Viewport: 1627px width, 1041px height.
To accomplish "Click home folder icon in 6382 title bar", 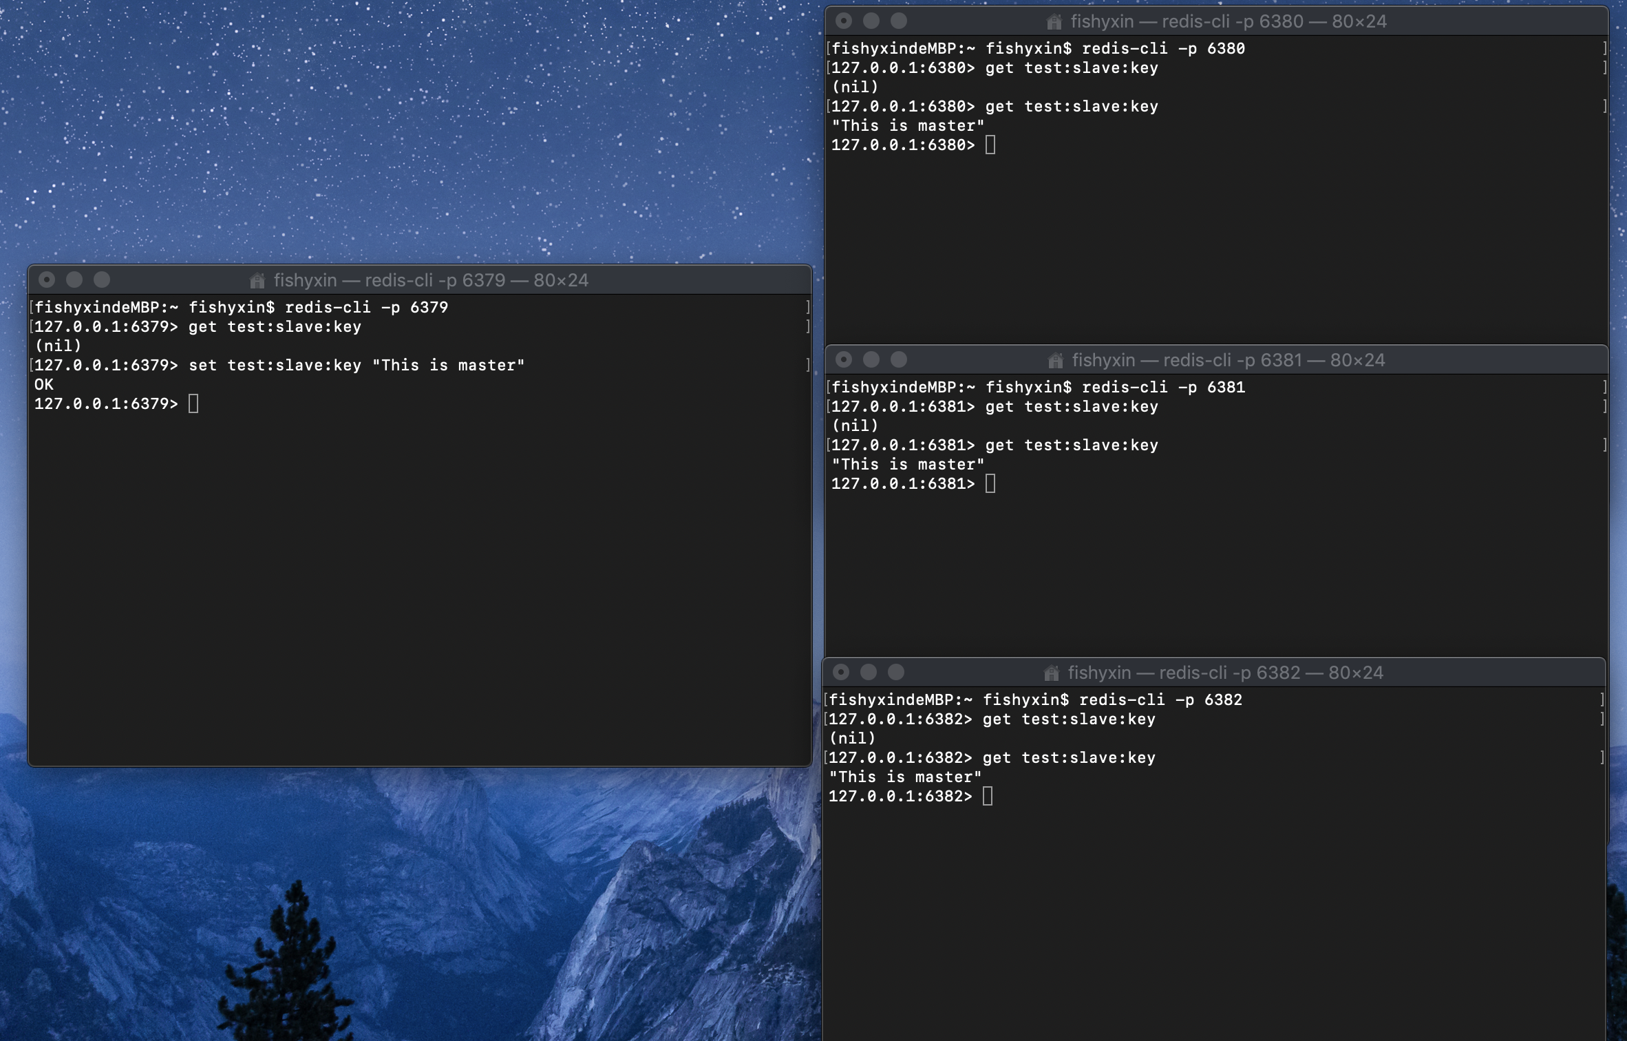I will (x=1051, y=673).
